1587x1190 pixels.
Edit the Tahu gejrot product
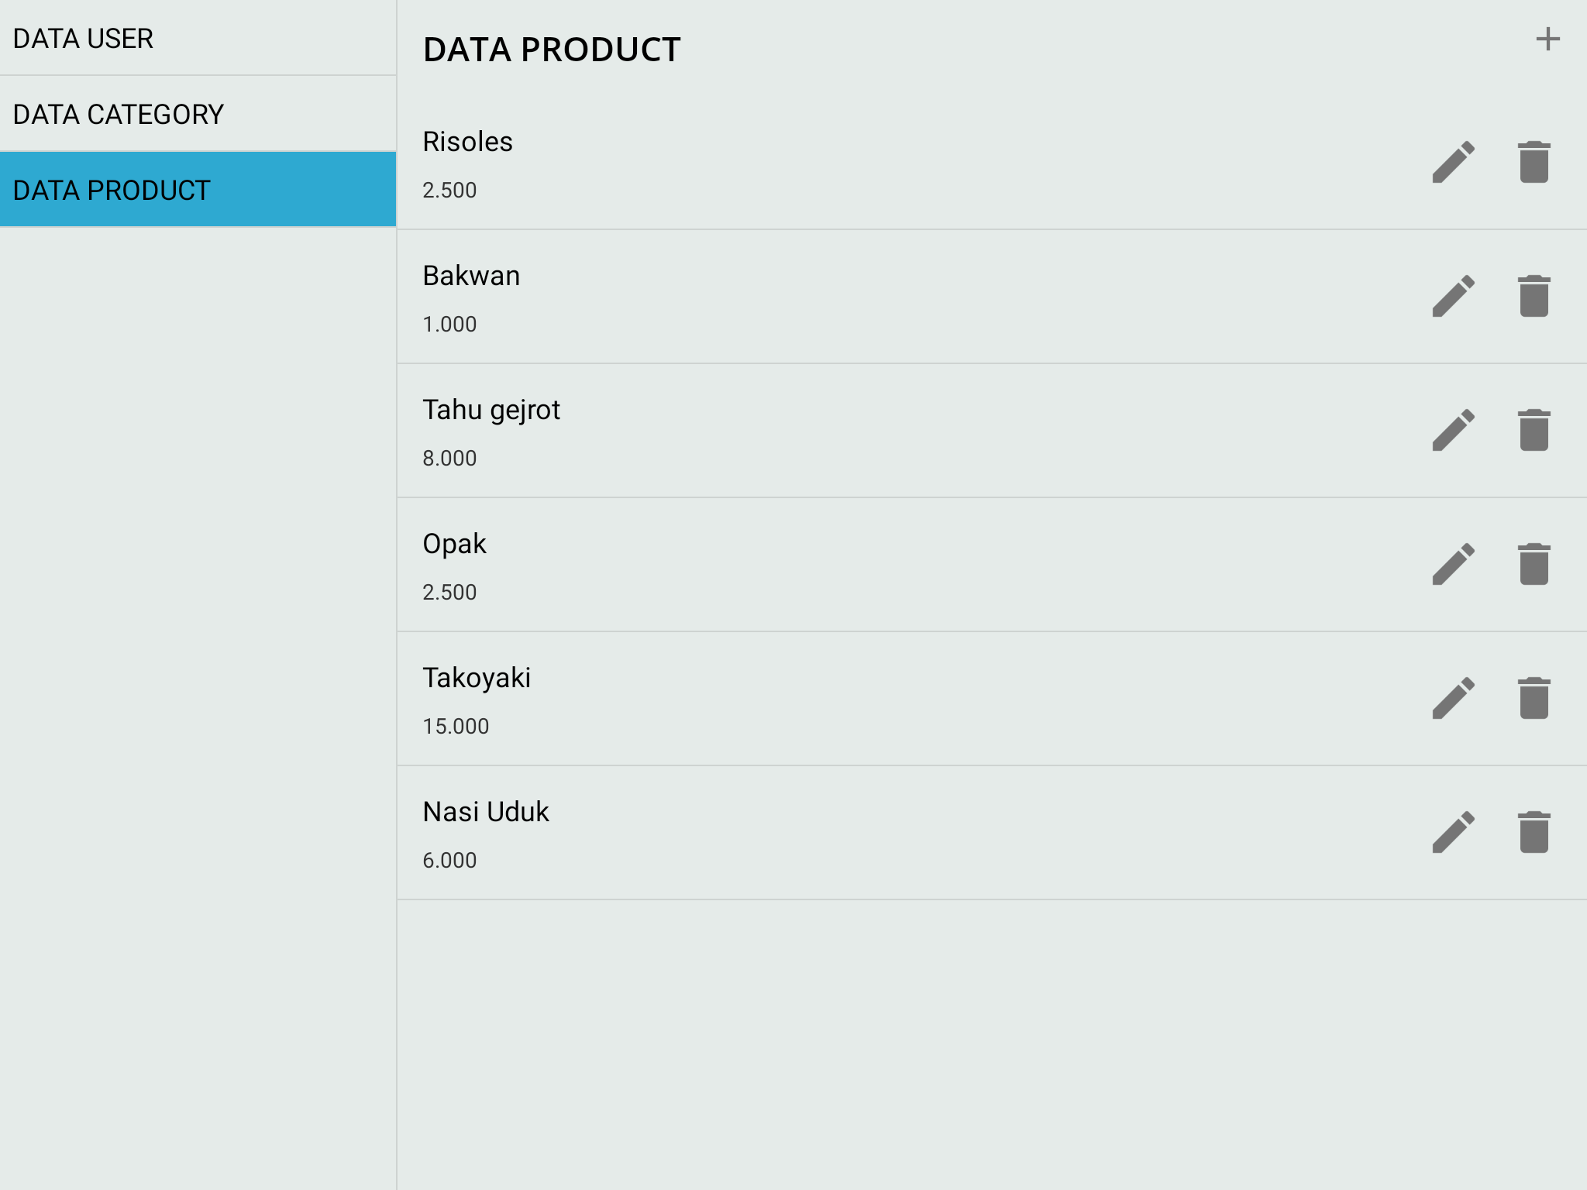point(1453,430)
